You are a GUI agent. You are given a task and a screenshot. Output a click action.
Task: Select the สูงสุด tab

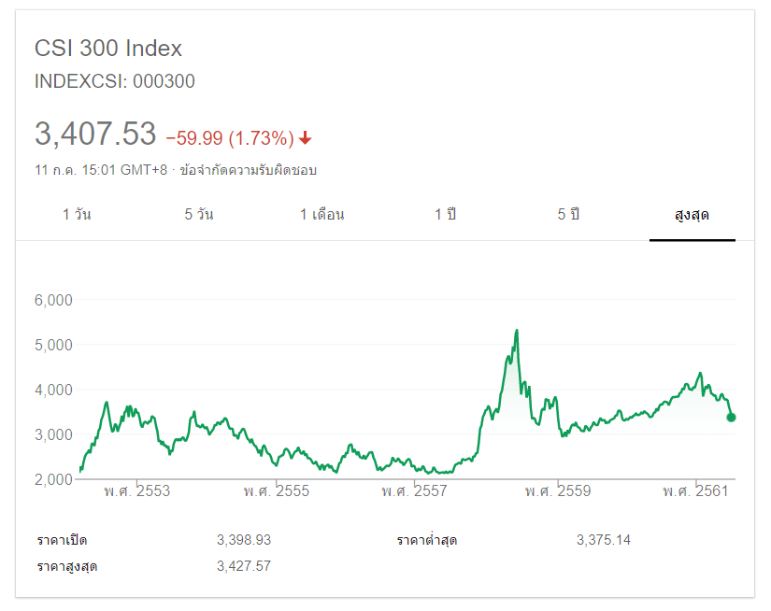pos(692,215)
